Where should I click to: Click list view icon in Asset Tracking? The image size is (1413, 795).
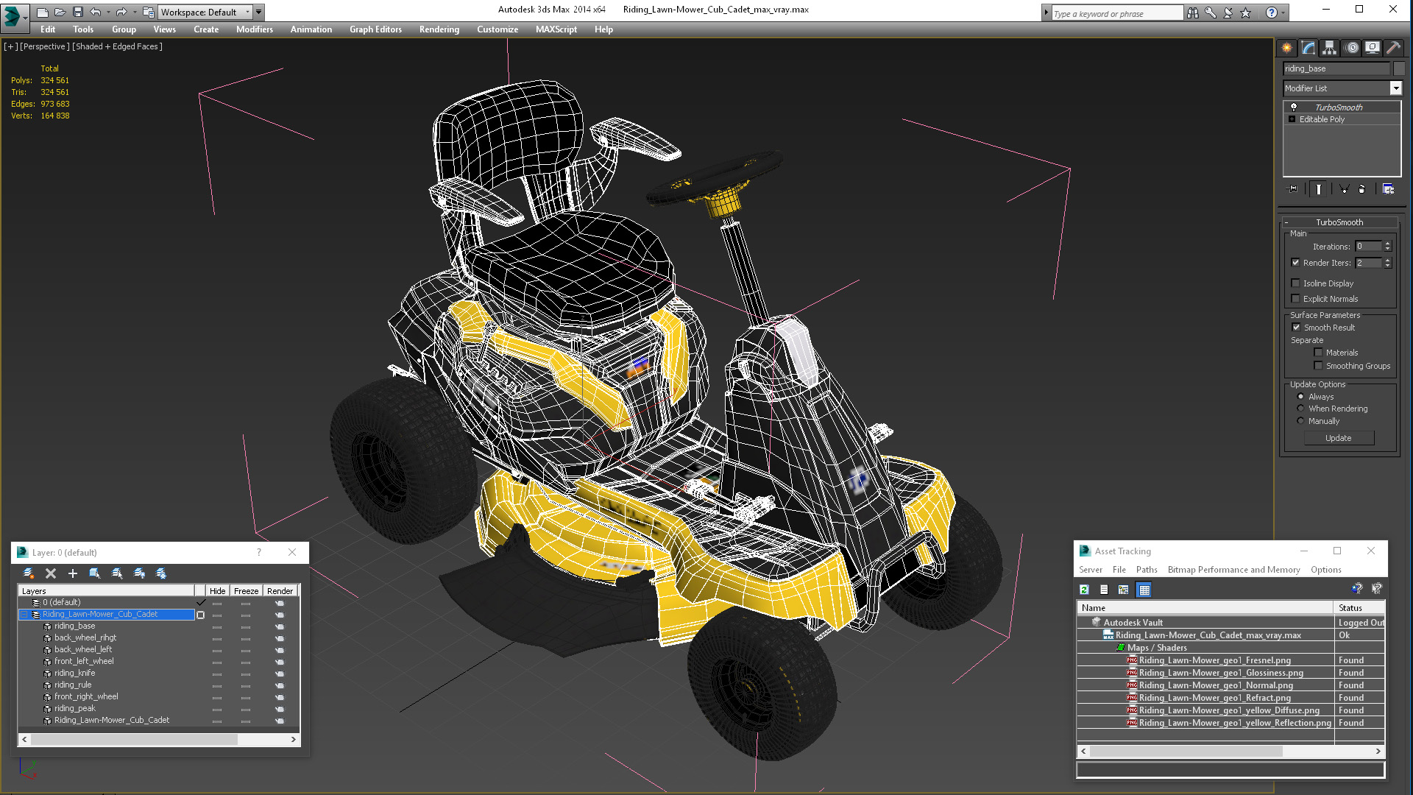1104,590
